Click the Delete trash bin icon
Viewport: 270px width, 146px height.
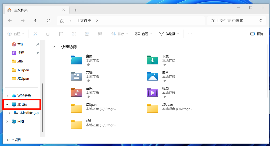[100, 34]
